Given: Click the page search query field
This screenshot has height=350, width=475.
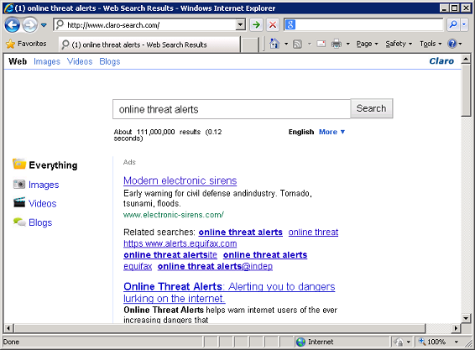Looking at the screenshot, I should (232, 109).
